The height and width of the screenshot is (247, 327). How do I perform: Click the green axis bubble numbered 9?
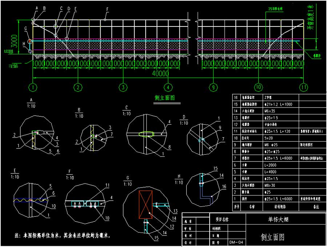pyautogui.click(x=213, y=87)
